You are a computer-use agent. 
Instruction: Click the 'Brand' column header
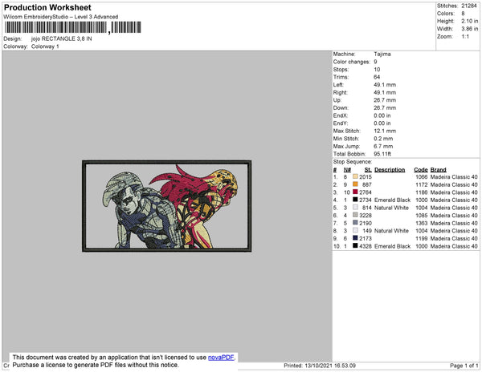(x=438, y=170)
